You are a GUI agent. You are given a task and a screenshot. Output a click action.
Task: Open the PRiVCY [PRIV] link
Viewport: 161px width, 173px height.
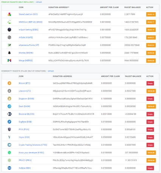25,160
